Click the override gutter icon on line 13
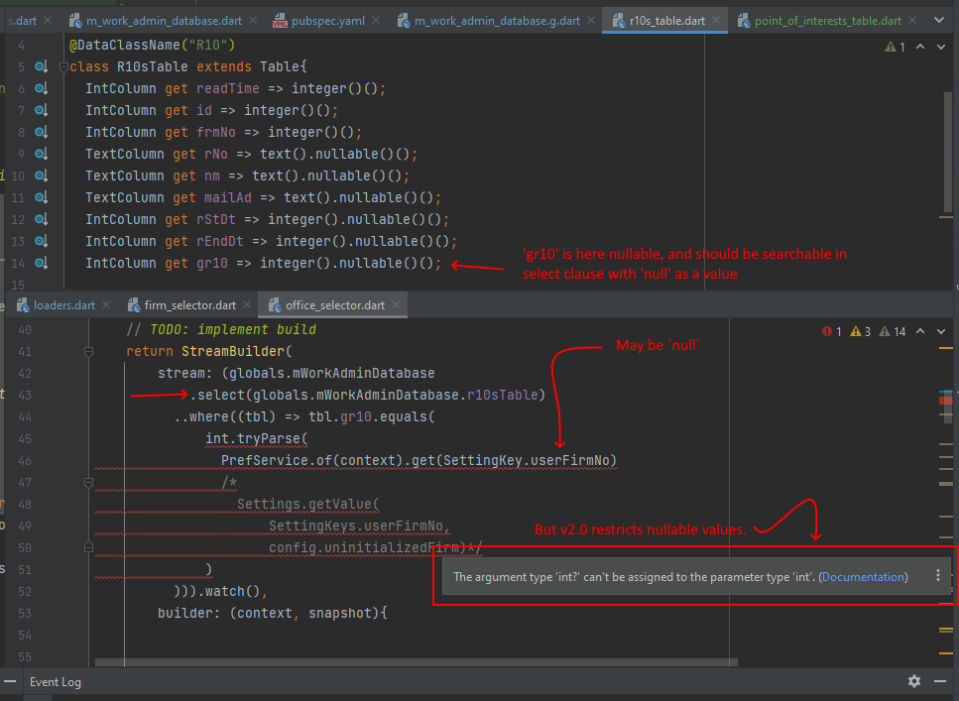This screenshot has height=701, width=959. click(42, 241)
